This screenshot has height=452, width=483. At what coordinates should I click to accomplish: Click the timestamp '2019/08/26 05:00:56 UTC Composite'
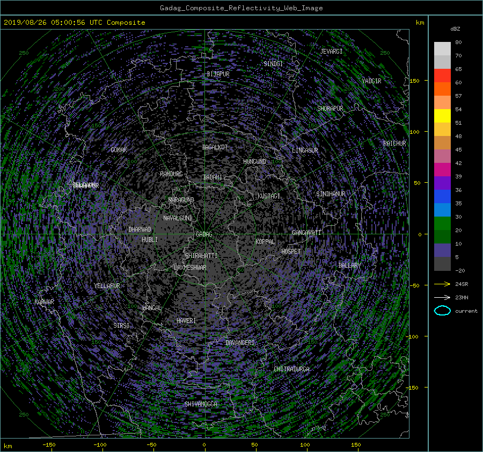74,23
